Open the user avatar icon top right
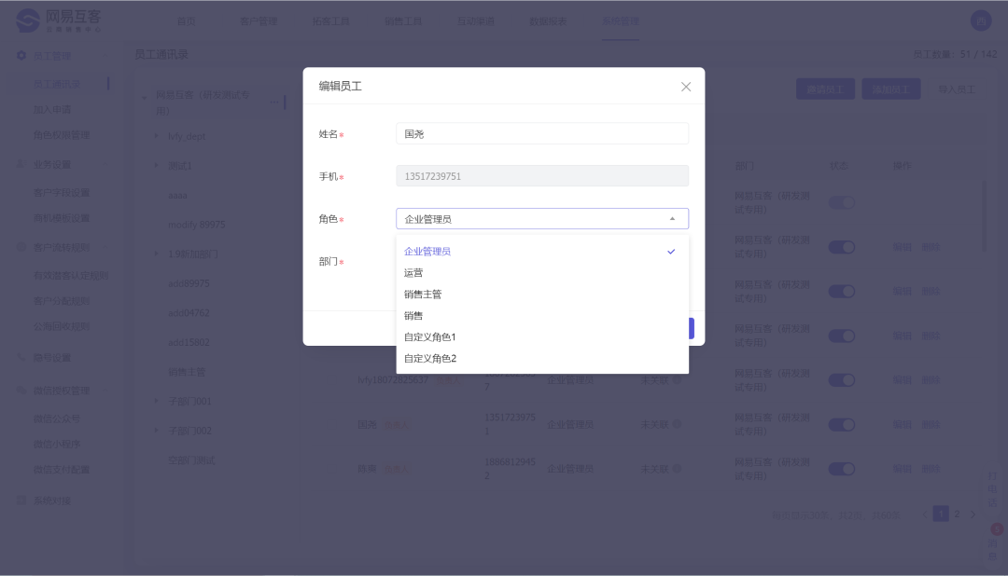 (981, 20)
